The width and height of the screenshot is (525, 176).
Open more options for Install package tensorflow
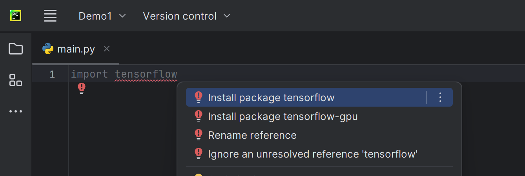[440, 97]
